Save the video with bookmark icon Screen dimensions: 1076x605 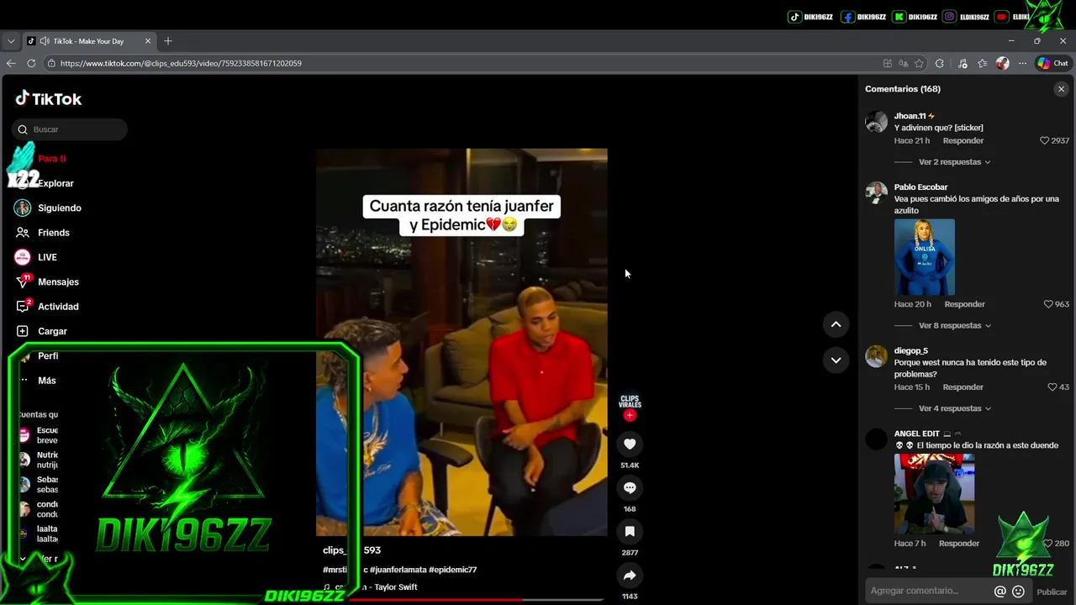[630, 531]
